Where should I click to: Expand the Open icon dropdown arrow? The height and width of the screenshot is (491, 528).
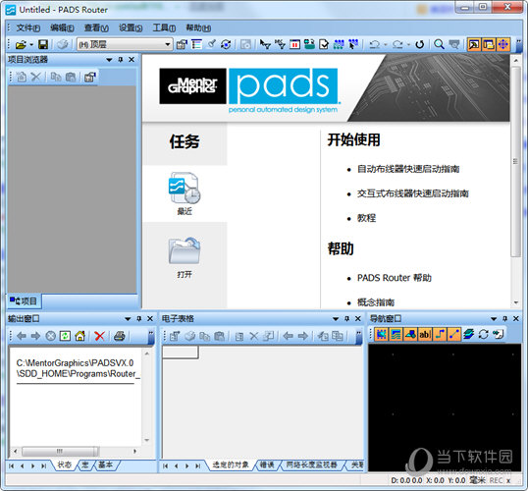[x=31, y=44]
